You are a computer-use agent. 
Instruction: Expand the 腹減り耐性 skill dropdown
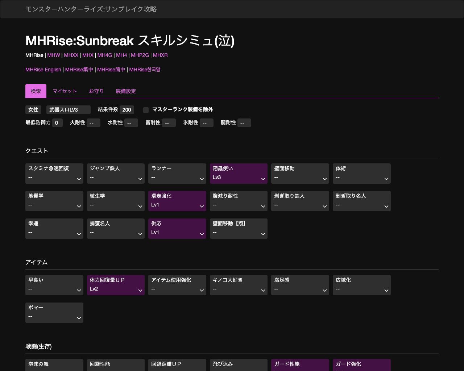click(x=239, y=201)
